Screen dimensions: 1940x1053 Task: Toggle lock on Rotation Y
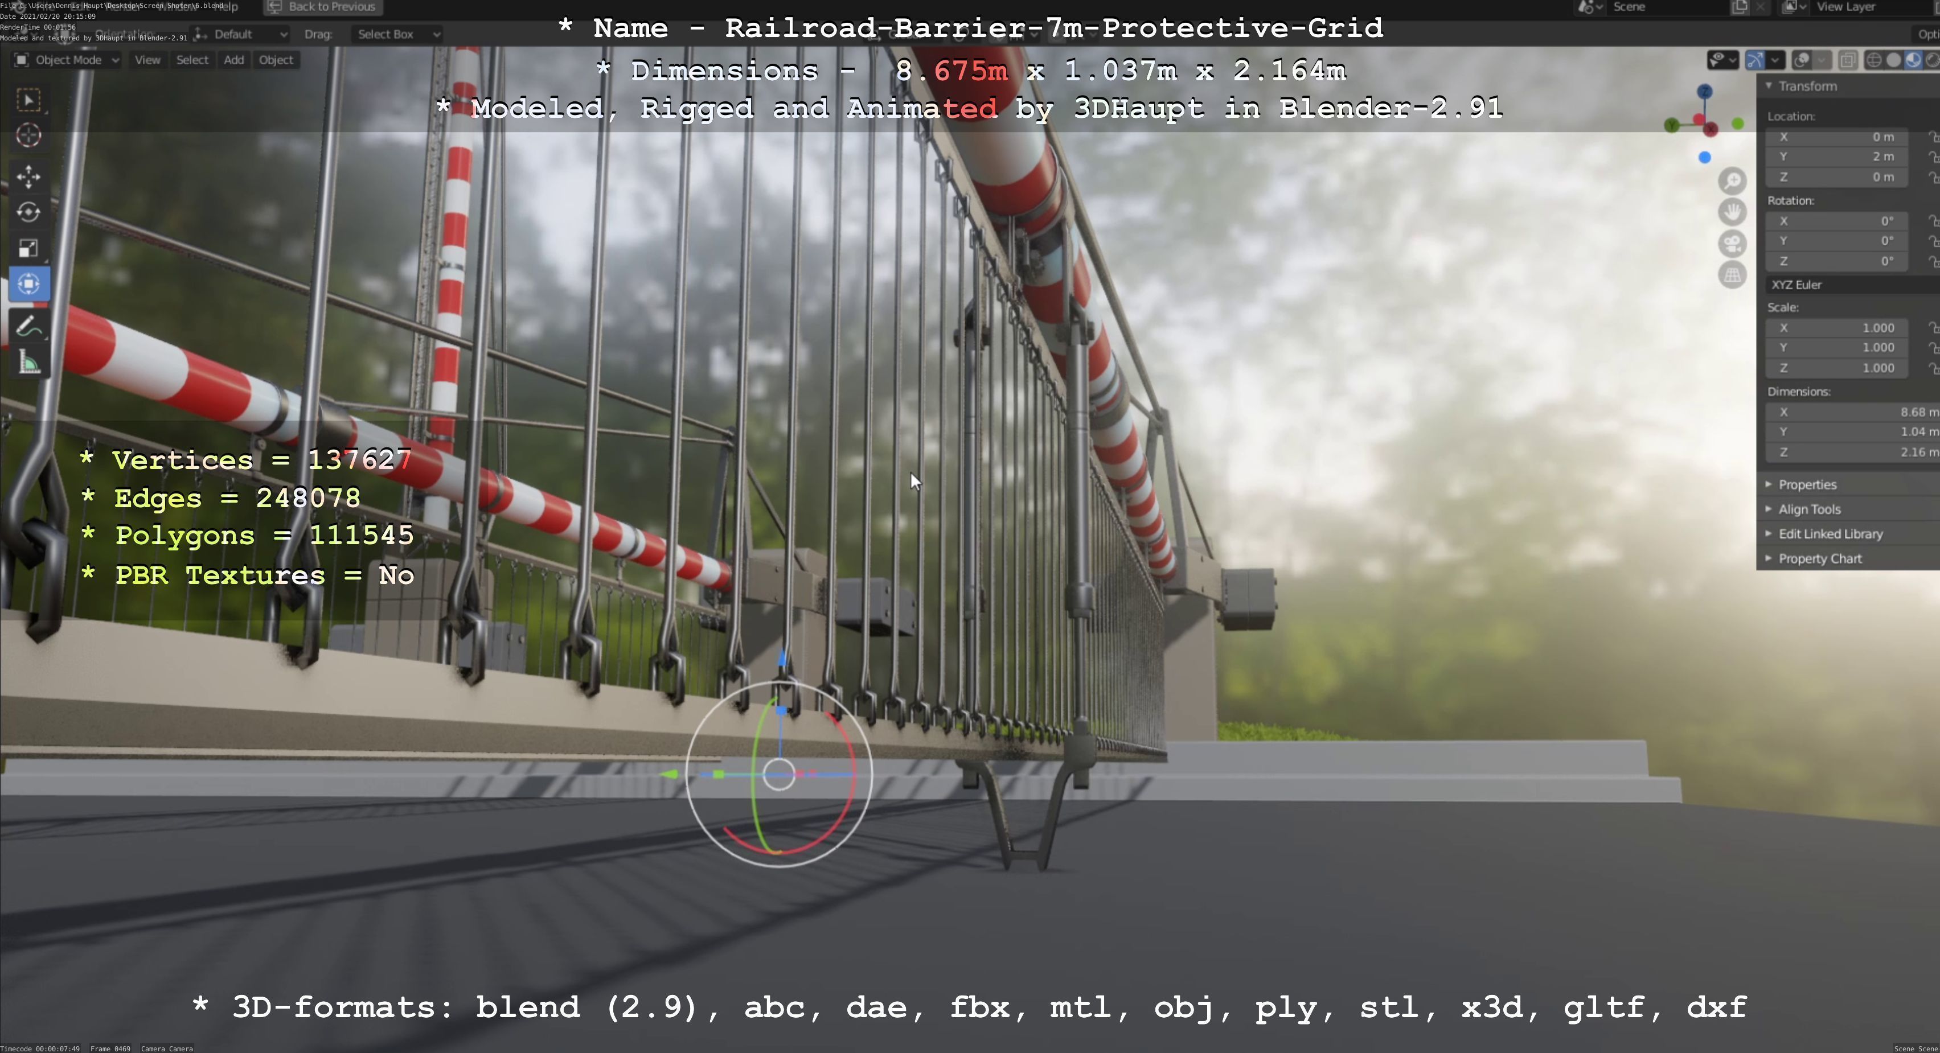(x=1933, y=241)
